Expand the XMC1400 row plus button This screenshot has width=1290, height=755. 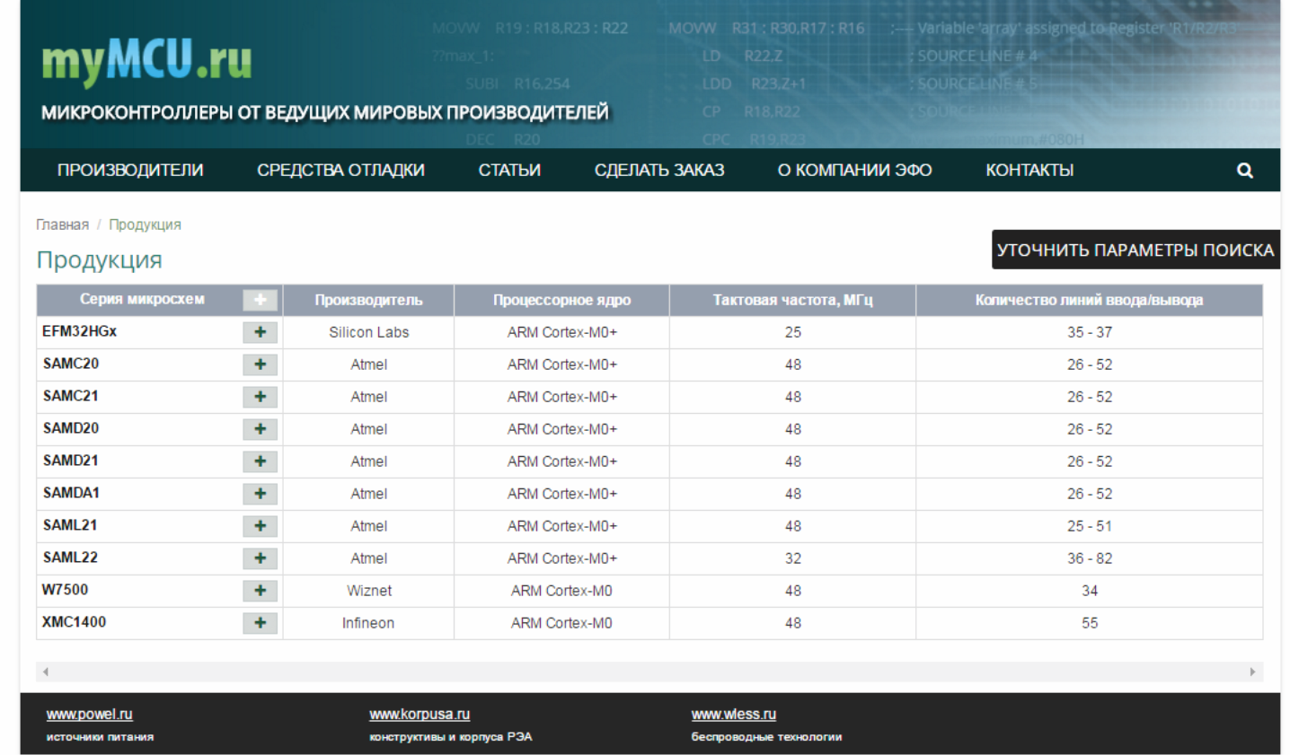click(260, 623)
